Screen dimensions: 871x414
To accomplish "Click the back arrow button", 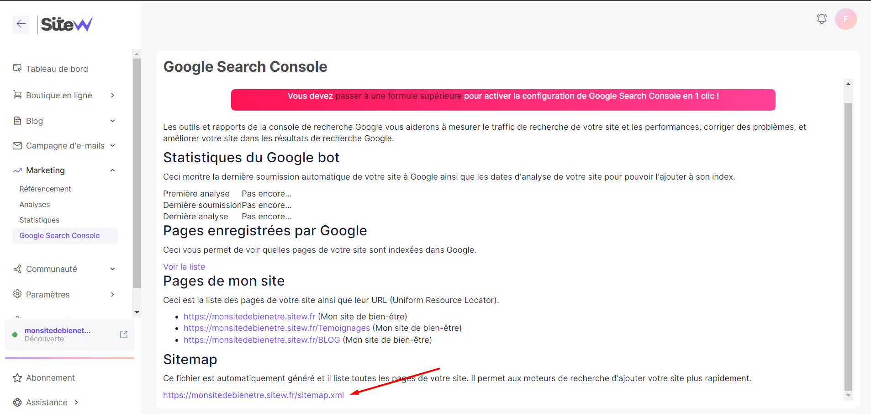I will (x=21, y=24).
